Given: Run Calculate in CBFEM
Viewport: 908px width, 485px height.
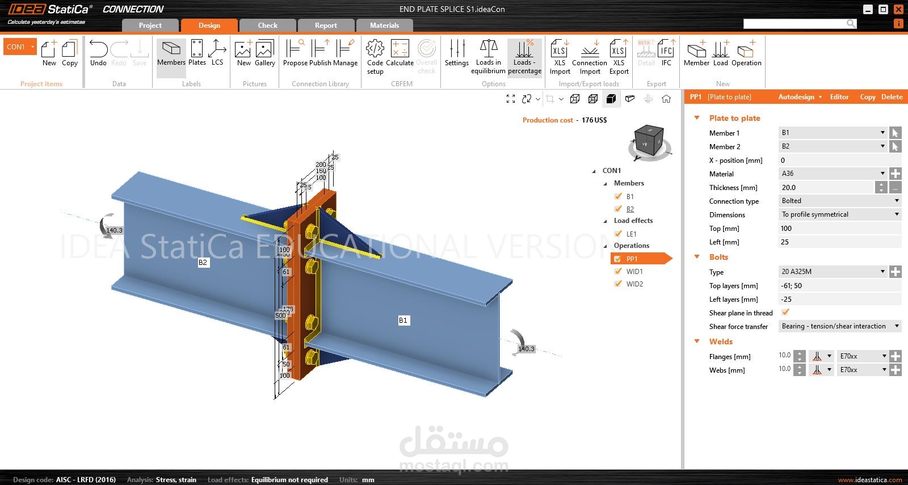Looking at the screenshot, I should tap(400, 53).
